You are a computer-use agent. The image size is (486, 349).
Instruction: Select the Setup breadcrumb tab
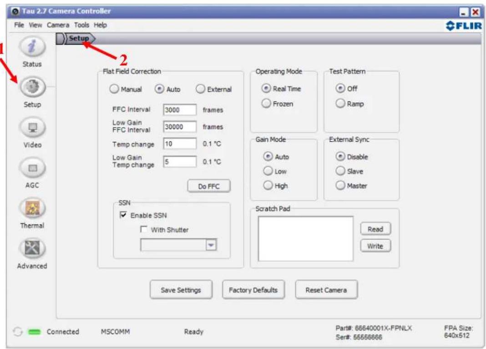click(79, 38)
